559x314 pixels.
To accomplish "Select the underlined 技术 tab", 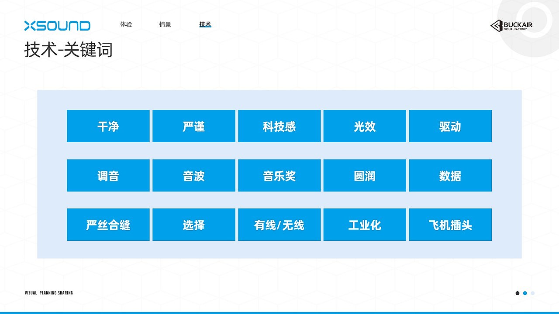I will click(205, 24).
